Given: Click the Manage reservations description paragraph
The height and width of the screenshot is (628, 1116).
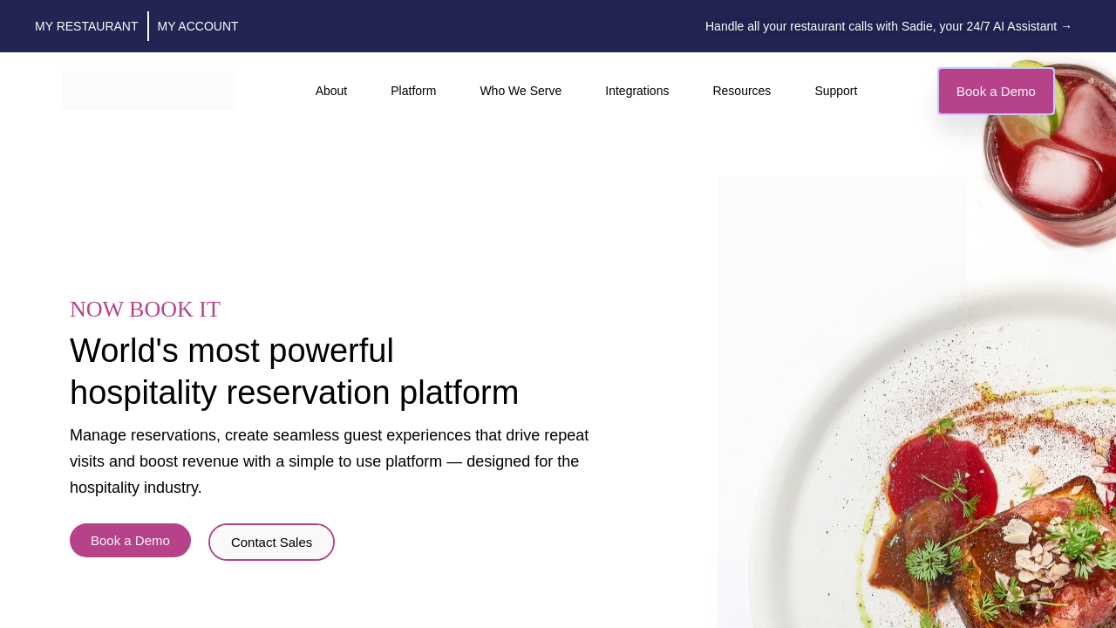Looking at the screenshot, I should (x=330, y=461).
